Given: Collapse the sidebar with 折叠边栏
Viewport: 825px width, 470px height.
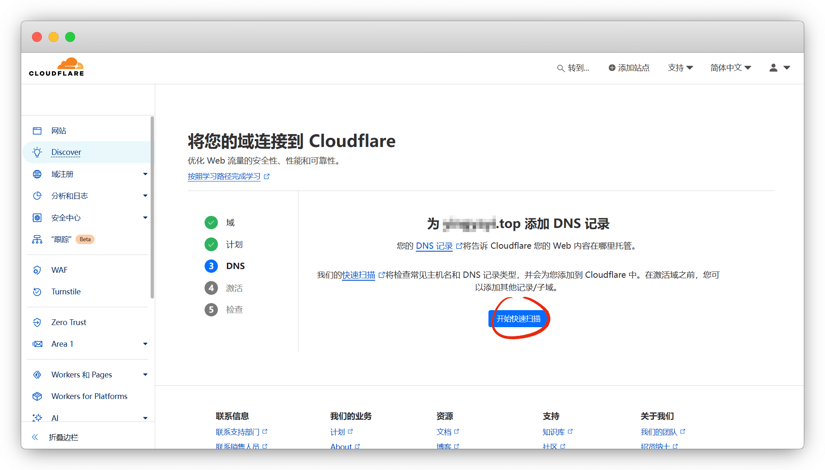Looking at the screenshot, I should [63, 437].
